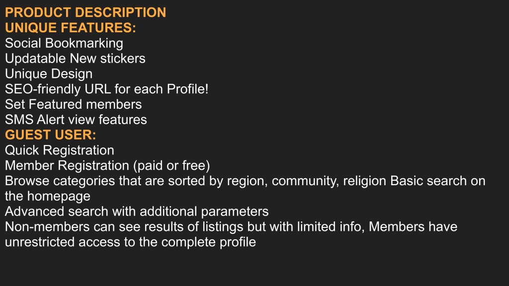509x286 pixels.
Task: Click the Unique Design line
Action: pyautogui.click(x=49, y=74)
